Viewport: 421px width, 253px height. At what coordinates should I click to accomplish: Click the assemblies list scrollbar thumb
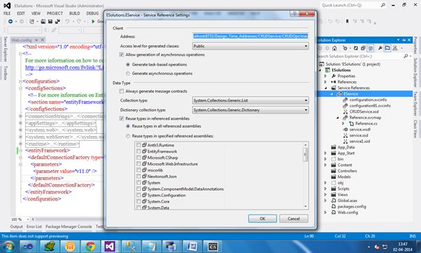coord(306,155)
